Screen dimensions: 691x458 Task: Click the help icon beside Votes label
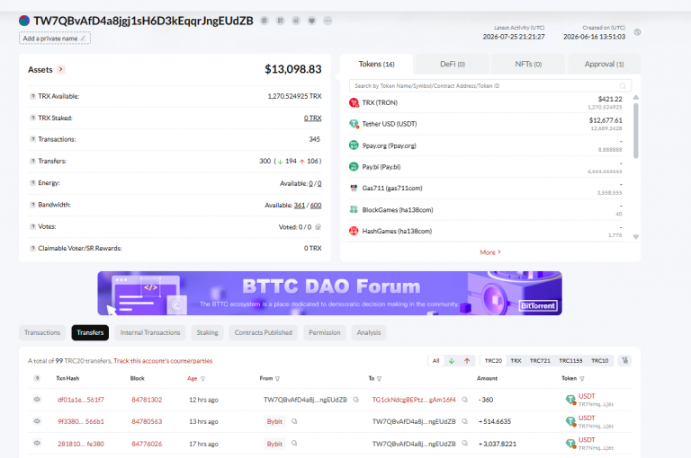tap(32, 226)
